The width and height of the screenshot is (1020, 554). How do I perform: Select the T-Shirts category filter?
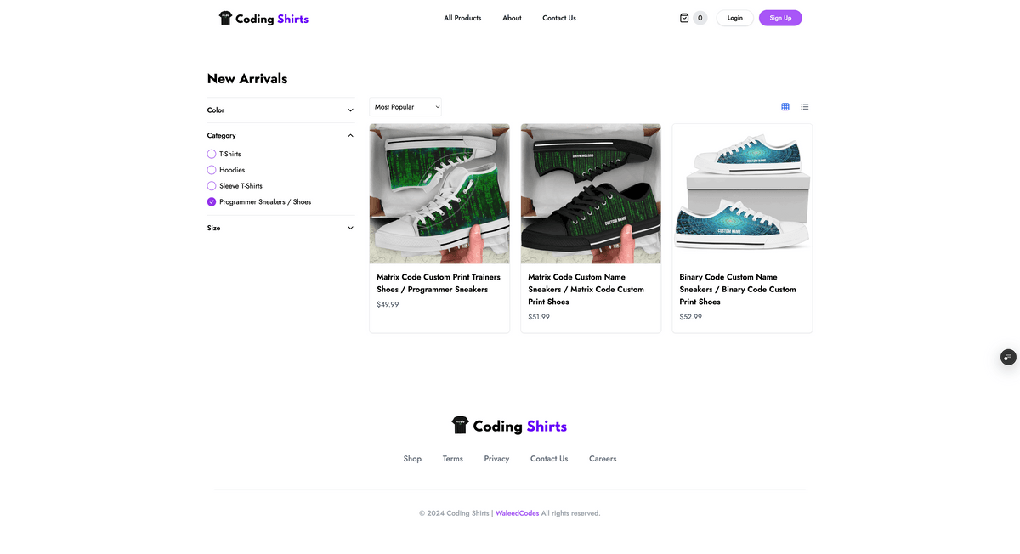(x=212, y=154)
